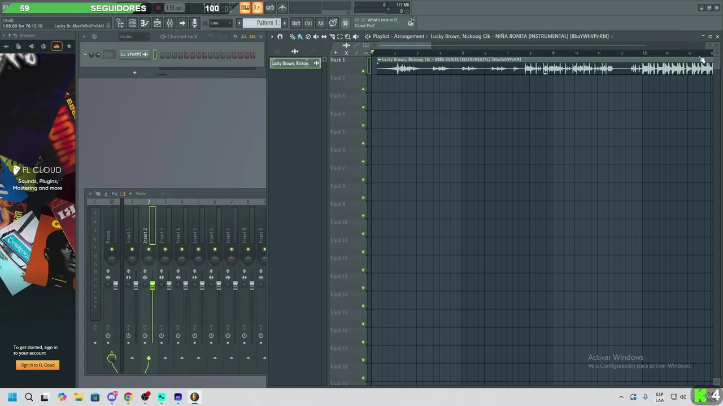Toggle the channel mute LED for Lu..VPnRM
This screenshot has height=406, width=723.
[x=85, y=55]
